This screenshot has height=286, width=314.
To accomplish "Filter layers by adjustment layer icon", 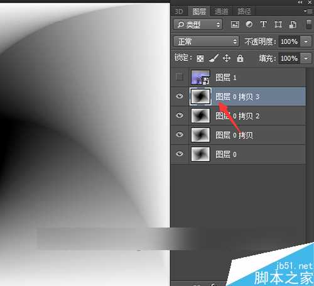I will coord(249,25).
